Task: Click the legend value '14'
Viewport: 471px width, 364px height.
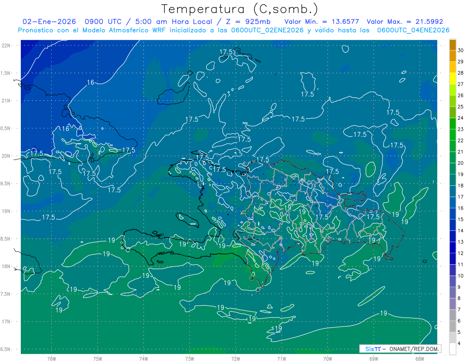Action: click(x=461, y=230)
